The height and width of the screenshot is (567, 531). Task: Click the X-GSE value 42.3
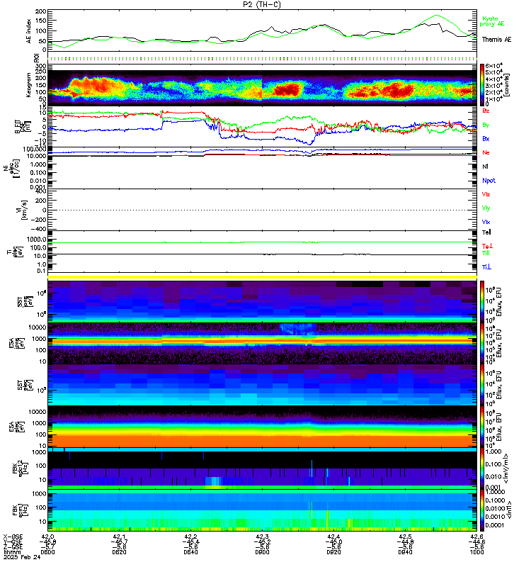click(x=262, y=537)
